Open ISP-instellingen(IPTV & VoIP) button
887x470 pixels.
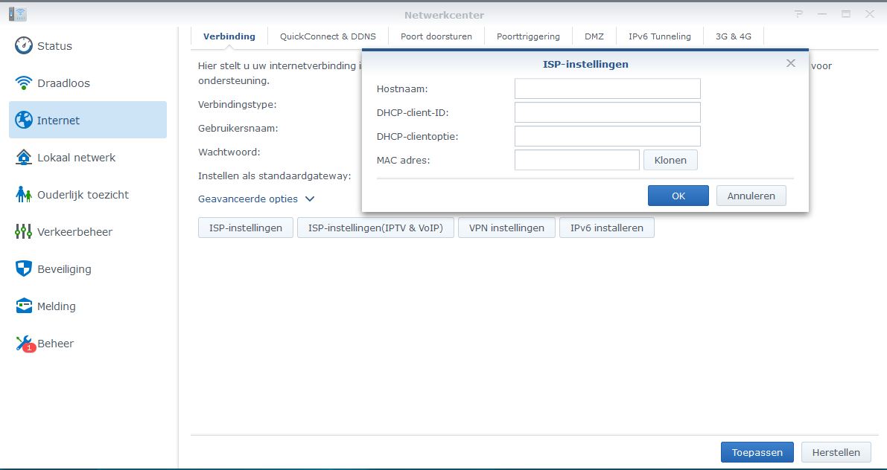click(375, 228)
